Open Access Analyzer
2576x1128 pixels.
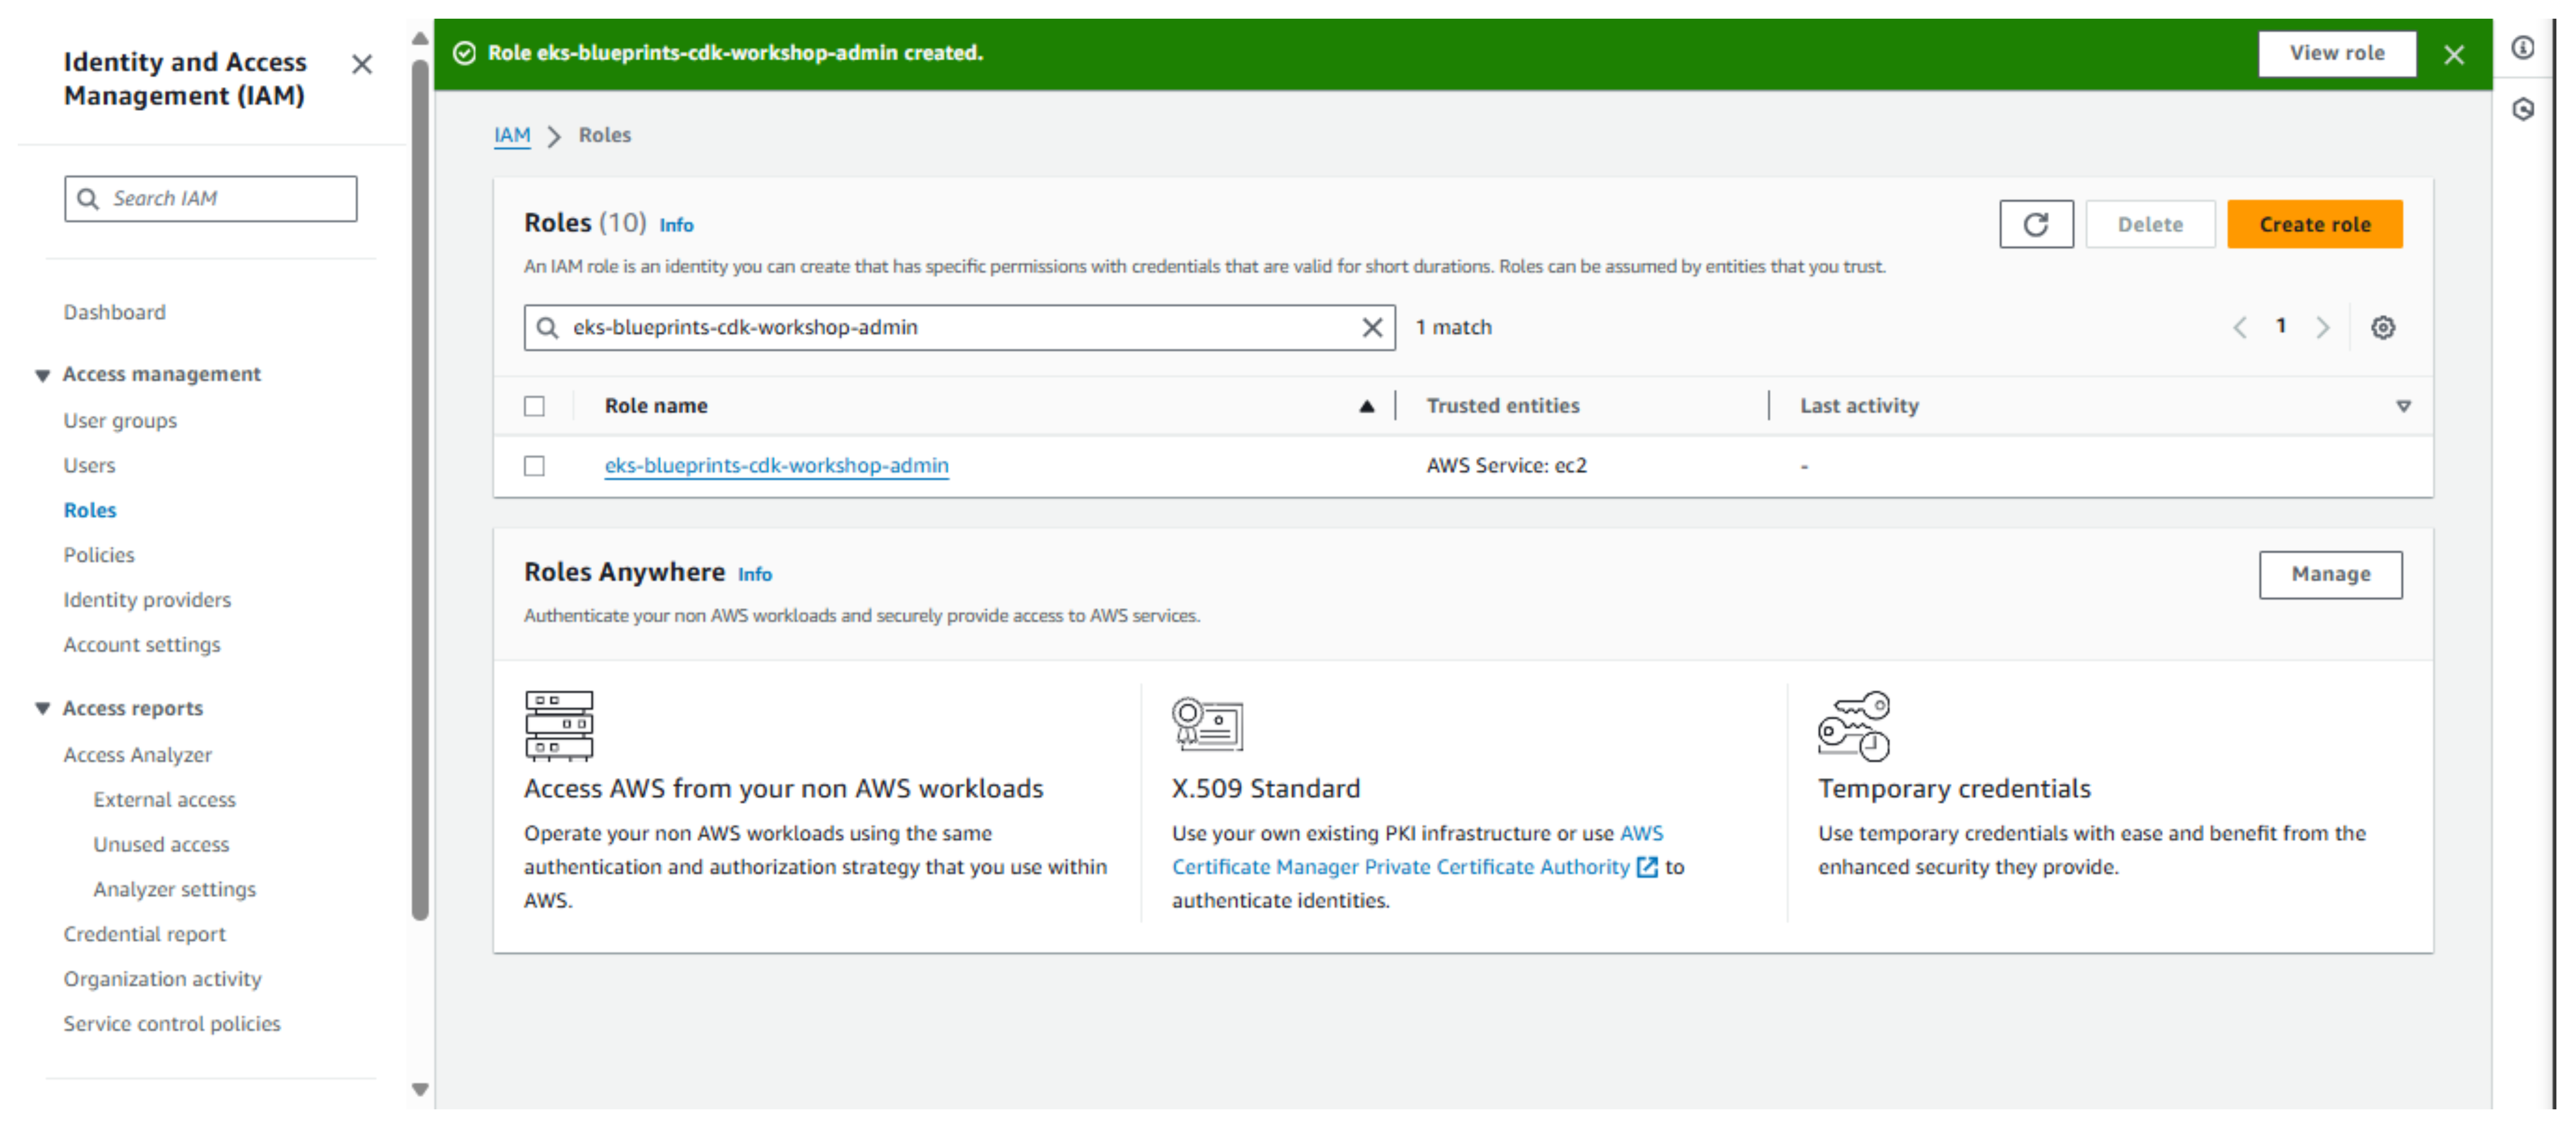click(x=138, y=755)
